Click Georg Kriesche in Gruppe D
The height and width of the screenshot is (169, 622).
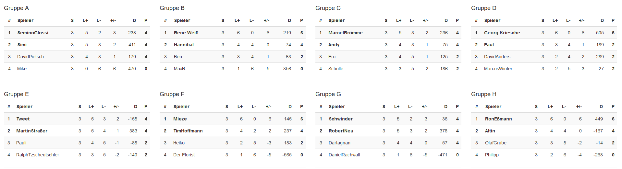point(502,33)
